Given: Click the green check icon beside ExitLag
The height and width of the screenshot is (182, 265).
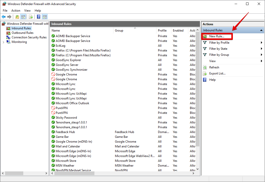Looking at the screenshot, I should click(x=53, y=46).
